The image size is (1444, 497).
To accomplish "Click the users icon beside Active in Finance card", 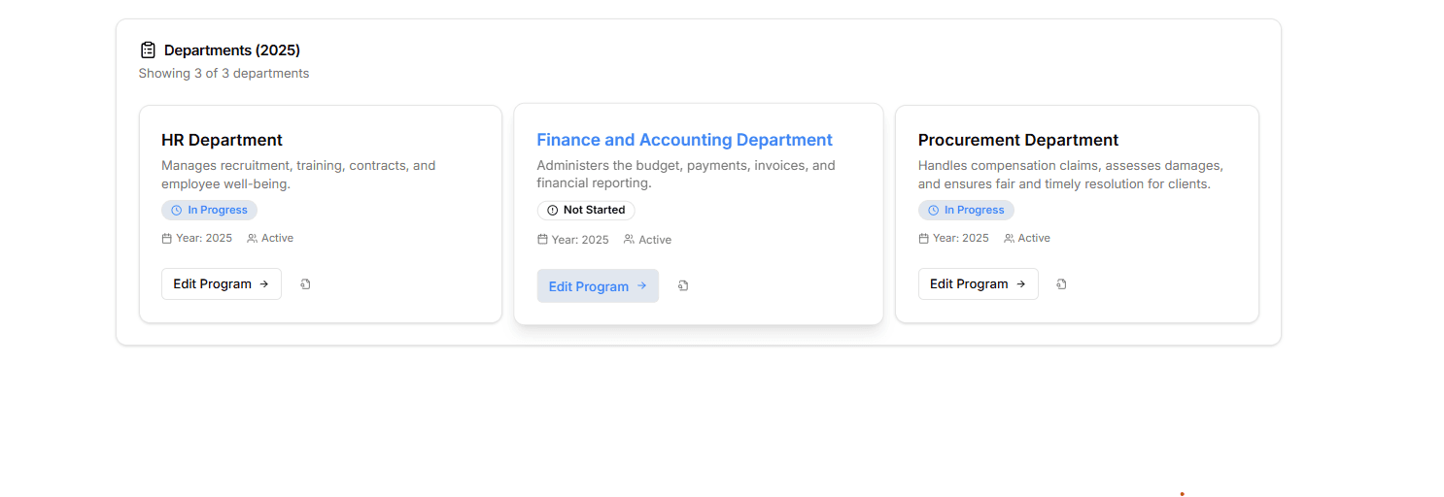I will 629,240.
